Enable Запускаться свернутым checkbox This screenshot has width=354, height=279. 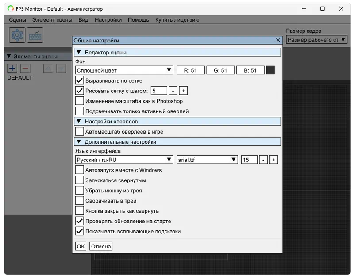[x=80, y=180]
